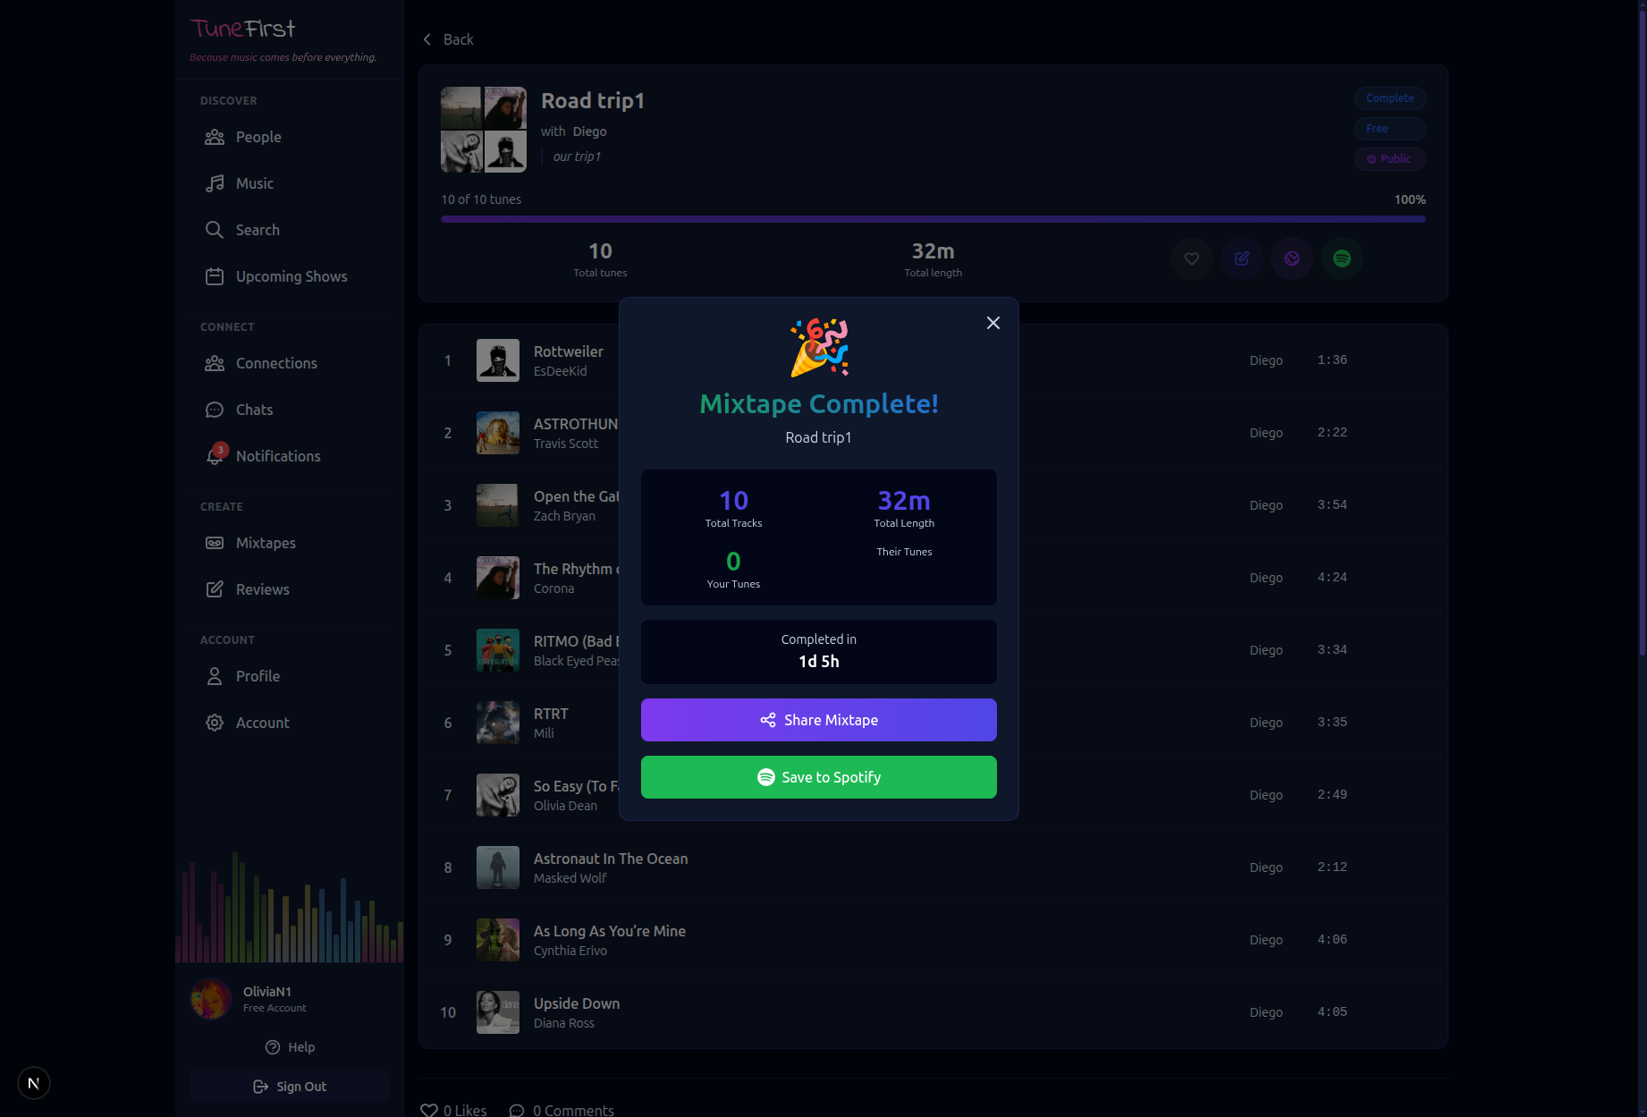Screen dimensions: 1647x1117
Task: Click the Free badge on mixtape
Action: coord(1389,129)
